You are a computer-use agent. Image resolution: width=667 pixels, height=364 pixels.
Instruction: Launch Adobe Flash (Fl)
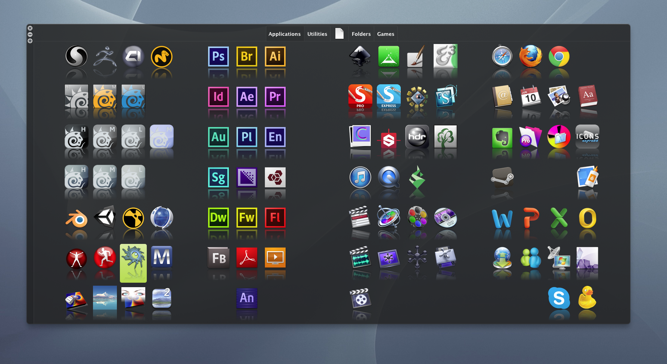(275, 217)
